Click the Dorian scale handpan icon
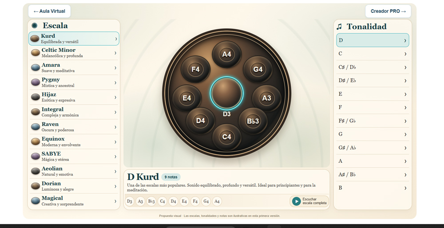444x228 pixels. 36,186
